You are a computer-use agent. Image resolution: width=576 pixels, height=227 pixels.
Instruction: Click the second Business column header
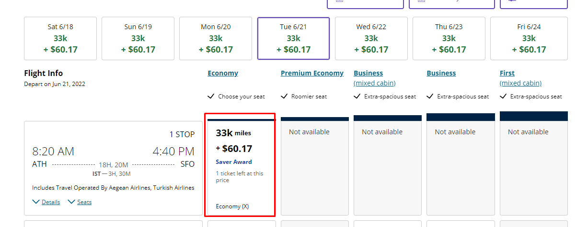441,73
